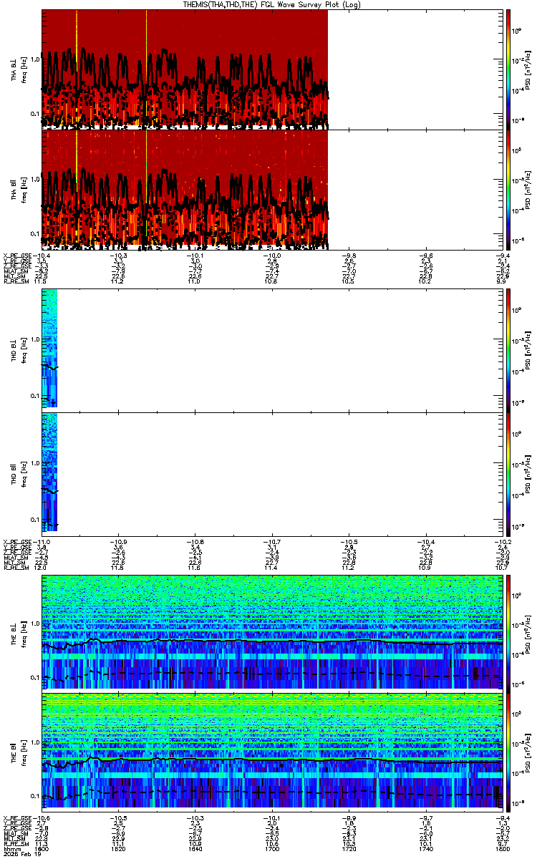
Task: Click the empty white area of THD B-perpendicular panel
Action: [x=279, y=348]
